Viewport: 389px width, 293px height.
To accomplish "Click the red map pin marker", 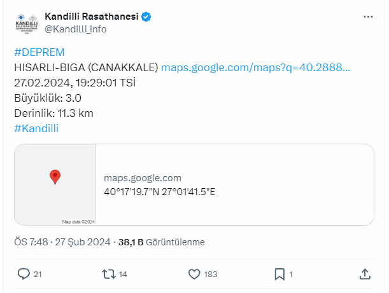I will click(55, 176).
